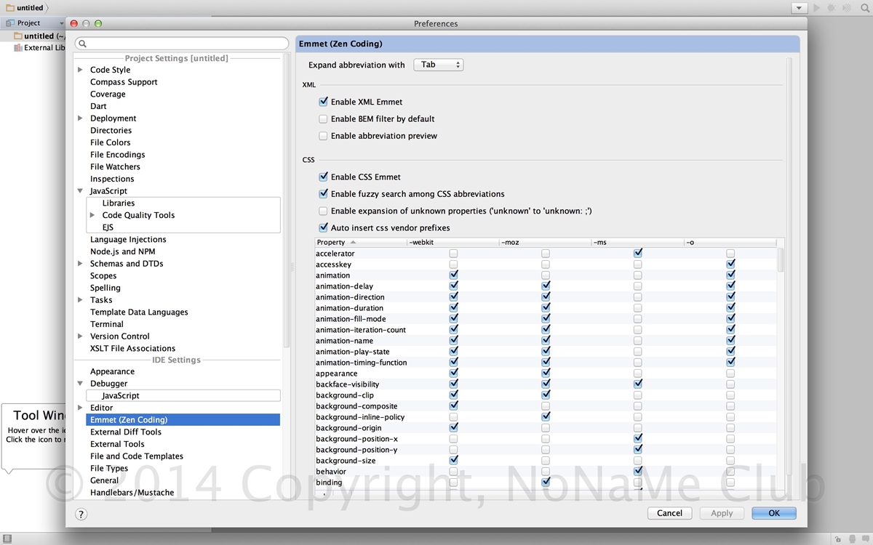Click the Debug bug icon in main toolbar

[x=832, y=7]
